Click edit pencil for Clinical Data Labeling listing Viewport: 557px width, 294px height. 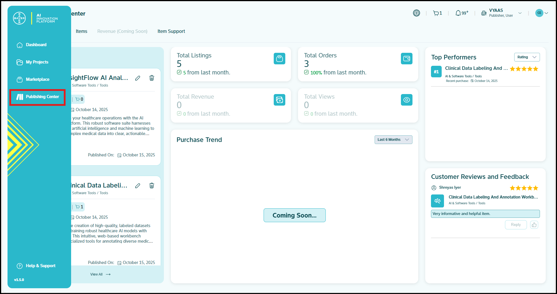coord(138,186)
